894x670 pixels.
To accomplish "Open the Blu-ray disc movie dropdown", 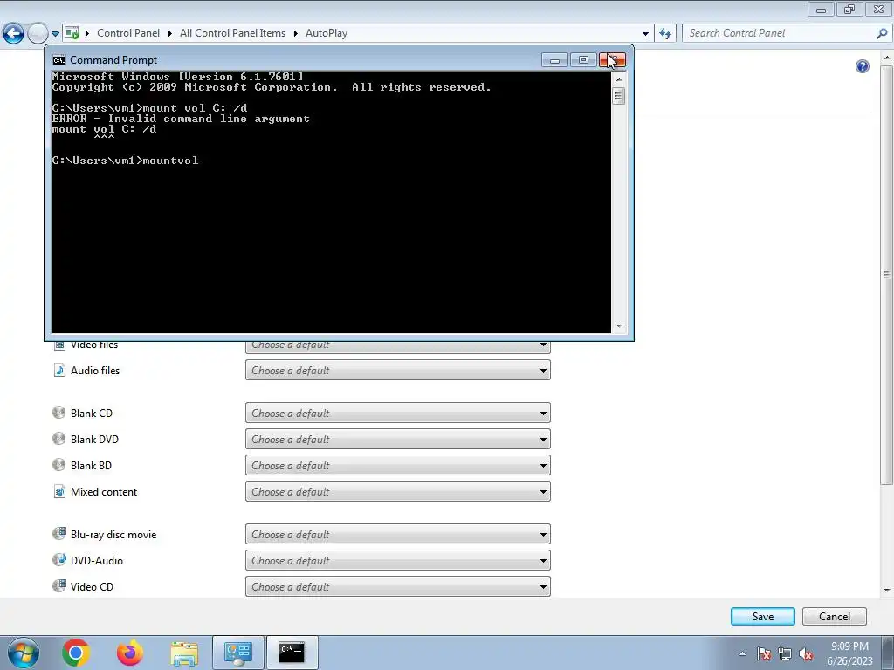I will pyautogui.click(x=398, y=535).
